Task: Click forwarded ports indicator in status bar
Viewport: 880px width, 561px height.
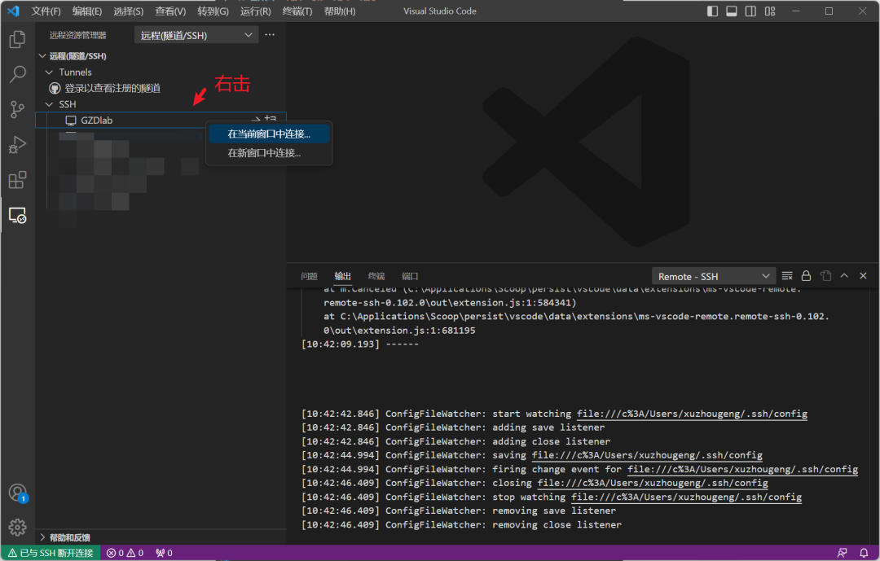Action: [164, 553]
